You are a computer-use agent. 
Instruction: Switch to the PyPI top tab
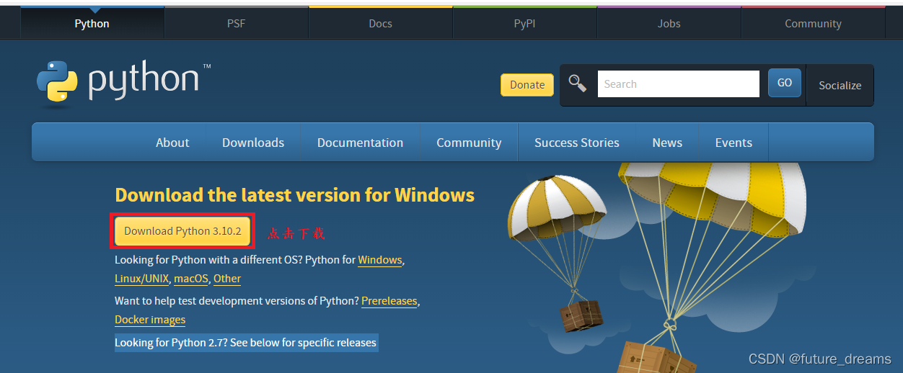524,23
